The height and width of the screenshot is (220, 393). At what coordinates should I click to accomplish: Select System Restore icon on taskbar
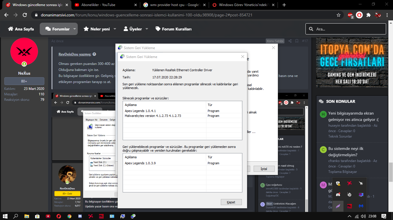(133, 216)
